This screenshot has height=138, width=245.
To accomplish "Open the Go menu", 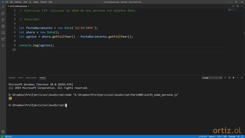I will pyautogui.click(x=30, y=2).
